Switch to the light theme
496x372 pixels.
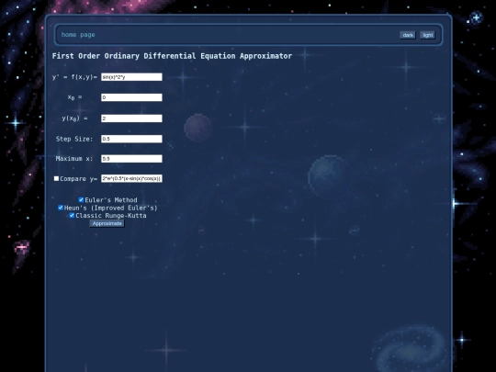428,35
